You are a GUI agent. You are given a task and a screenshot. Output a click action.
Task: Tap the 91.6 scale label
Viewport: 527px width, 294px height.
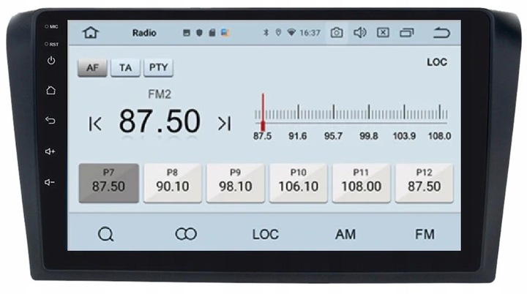(297, 136)
